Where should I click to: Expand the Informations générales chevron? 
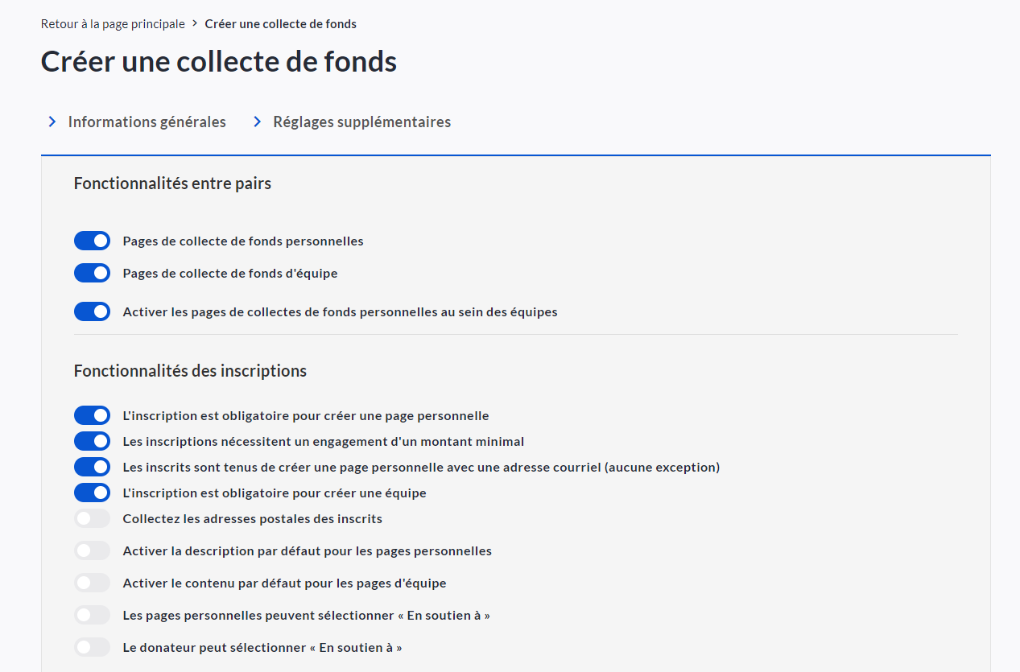click(52, 122)
